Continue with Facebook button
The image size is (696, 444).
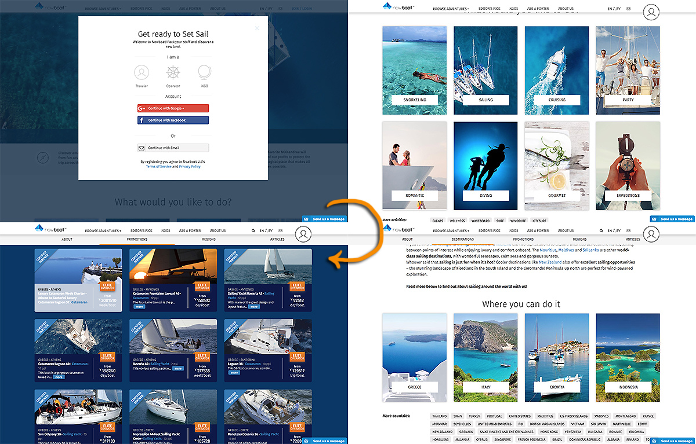pos(173,120)
